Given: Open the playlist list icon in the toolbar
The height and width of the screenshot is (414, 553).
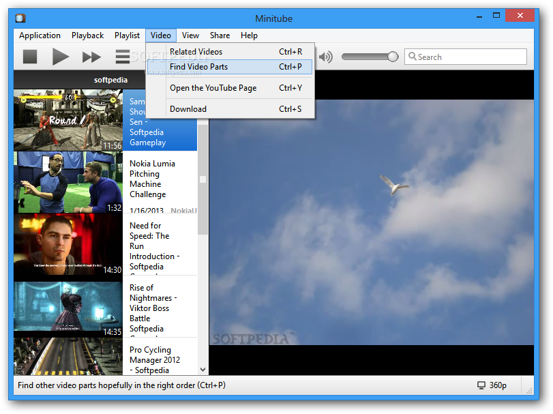Looking at the screenshot, I should (123, 57).
